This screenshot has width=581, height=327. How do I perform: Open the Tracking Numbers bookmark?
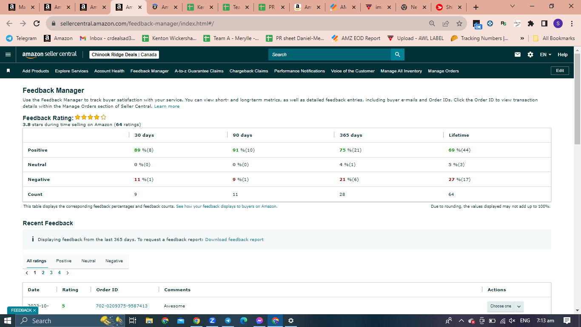[x=479, y=38]
